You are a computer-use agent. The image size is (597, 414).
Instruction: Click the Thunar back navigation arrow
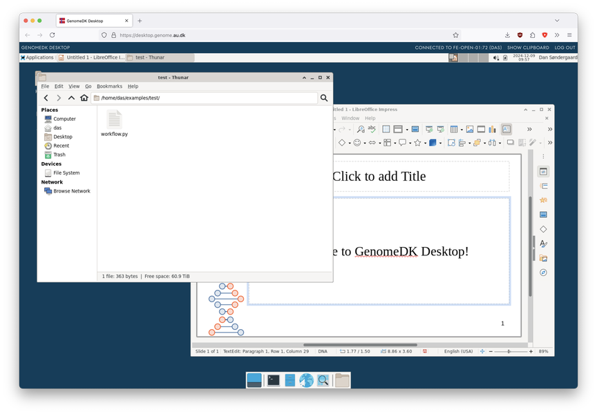[x=46, y=98]
